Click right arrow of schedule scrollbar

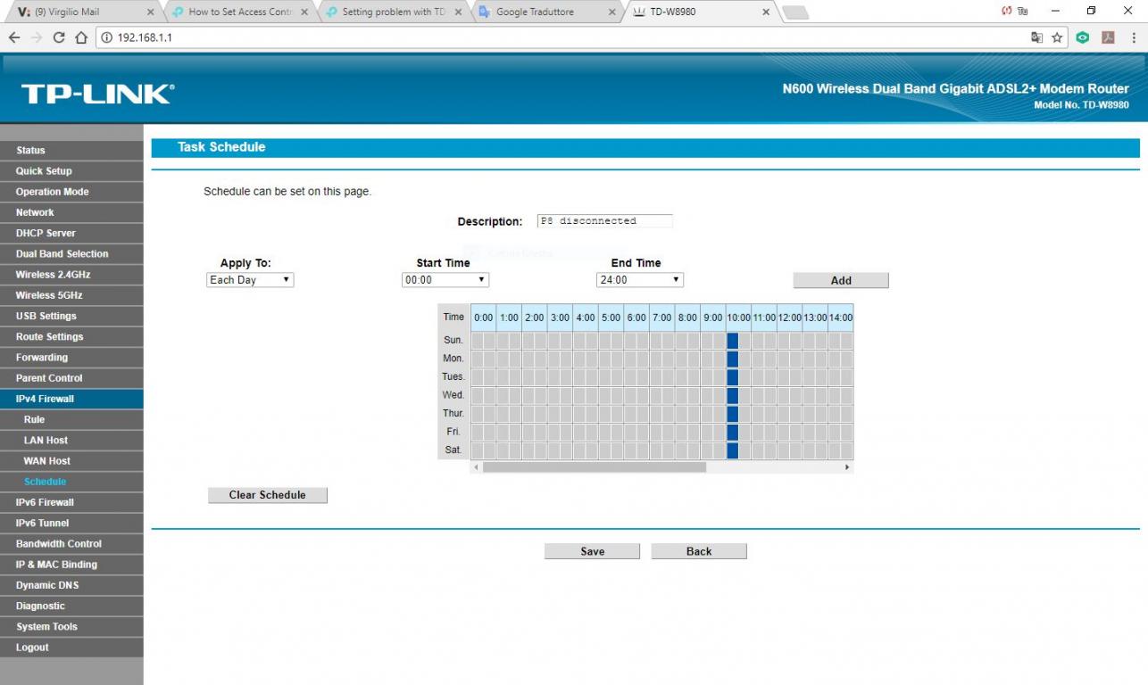click(847, 467)
